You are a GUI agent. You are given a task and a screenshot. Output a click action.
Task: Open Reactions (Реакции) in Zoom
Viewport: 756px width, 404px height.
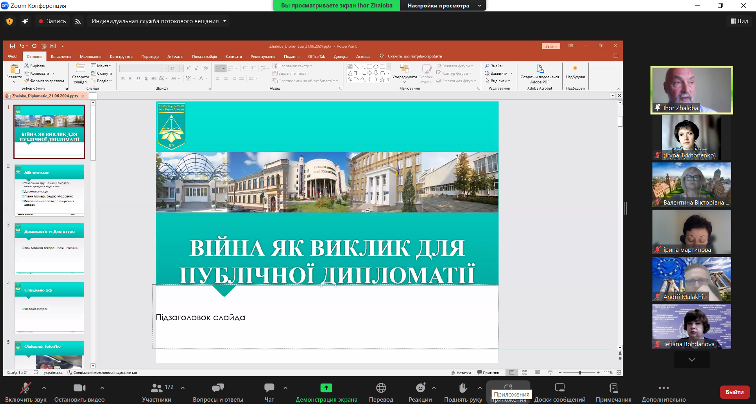click(x=420, y=392)
